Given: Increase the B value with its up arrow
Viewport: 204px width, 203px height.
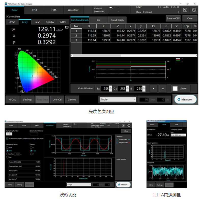Looking at the screenshot, I should tap(144, 87).
